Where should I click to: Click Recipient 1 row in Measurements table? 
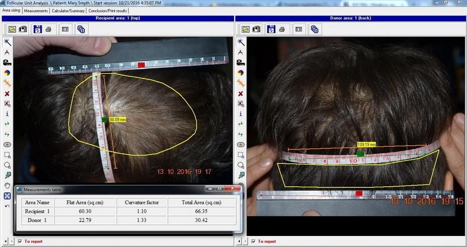pos(38,211)
